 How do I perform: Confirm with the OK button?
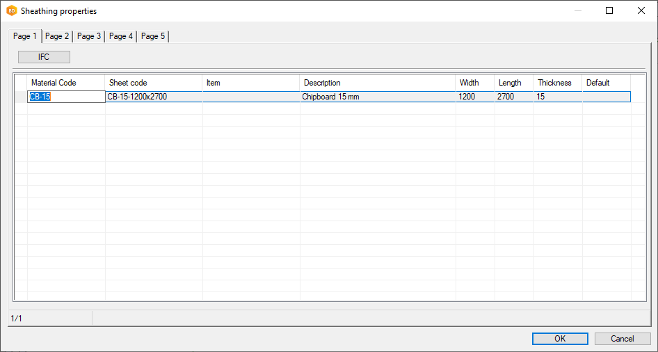(560, 339)
